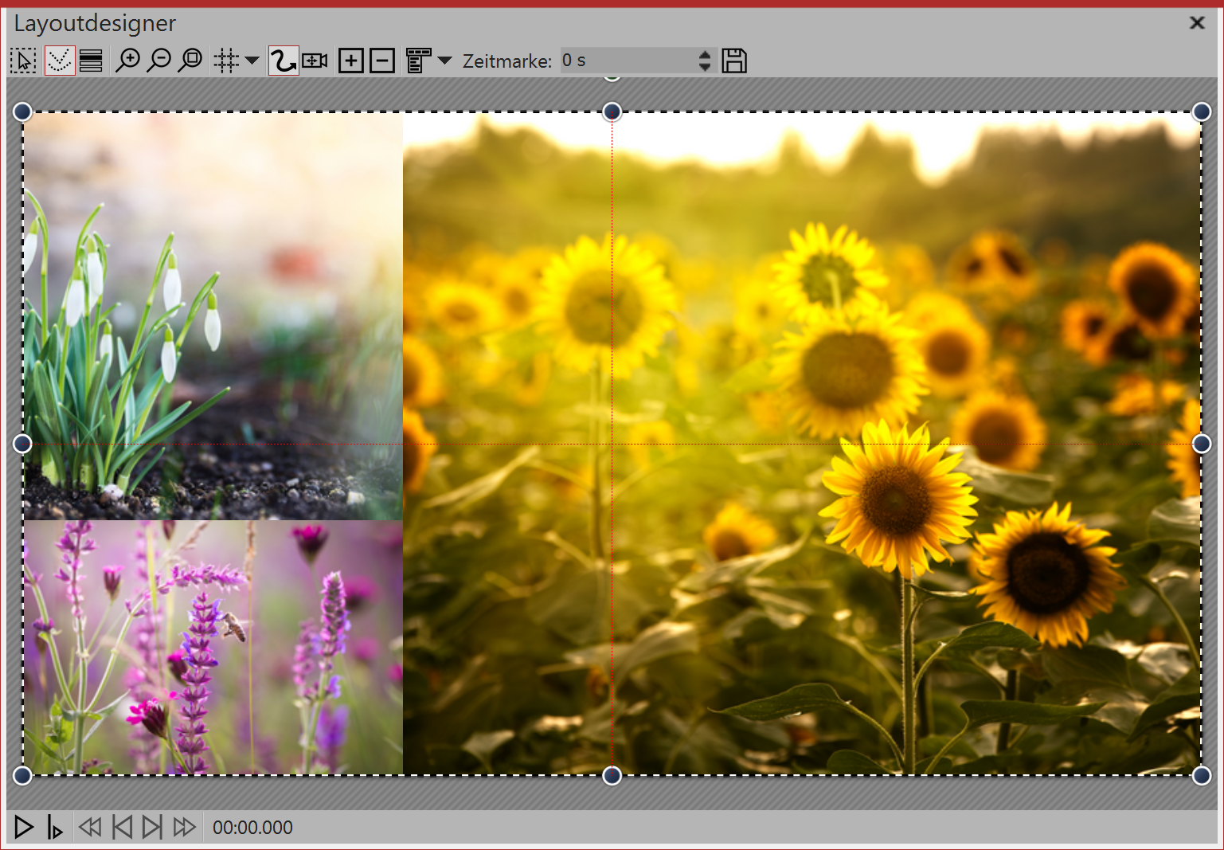Zoom in with the plus magnifier
The width and height of the screenshot is (1224, 850).
[127, 61]
